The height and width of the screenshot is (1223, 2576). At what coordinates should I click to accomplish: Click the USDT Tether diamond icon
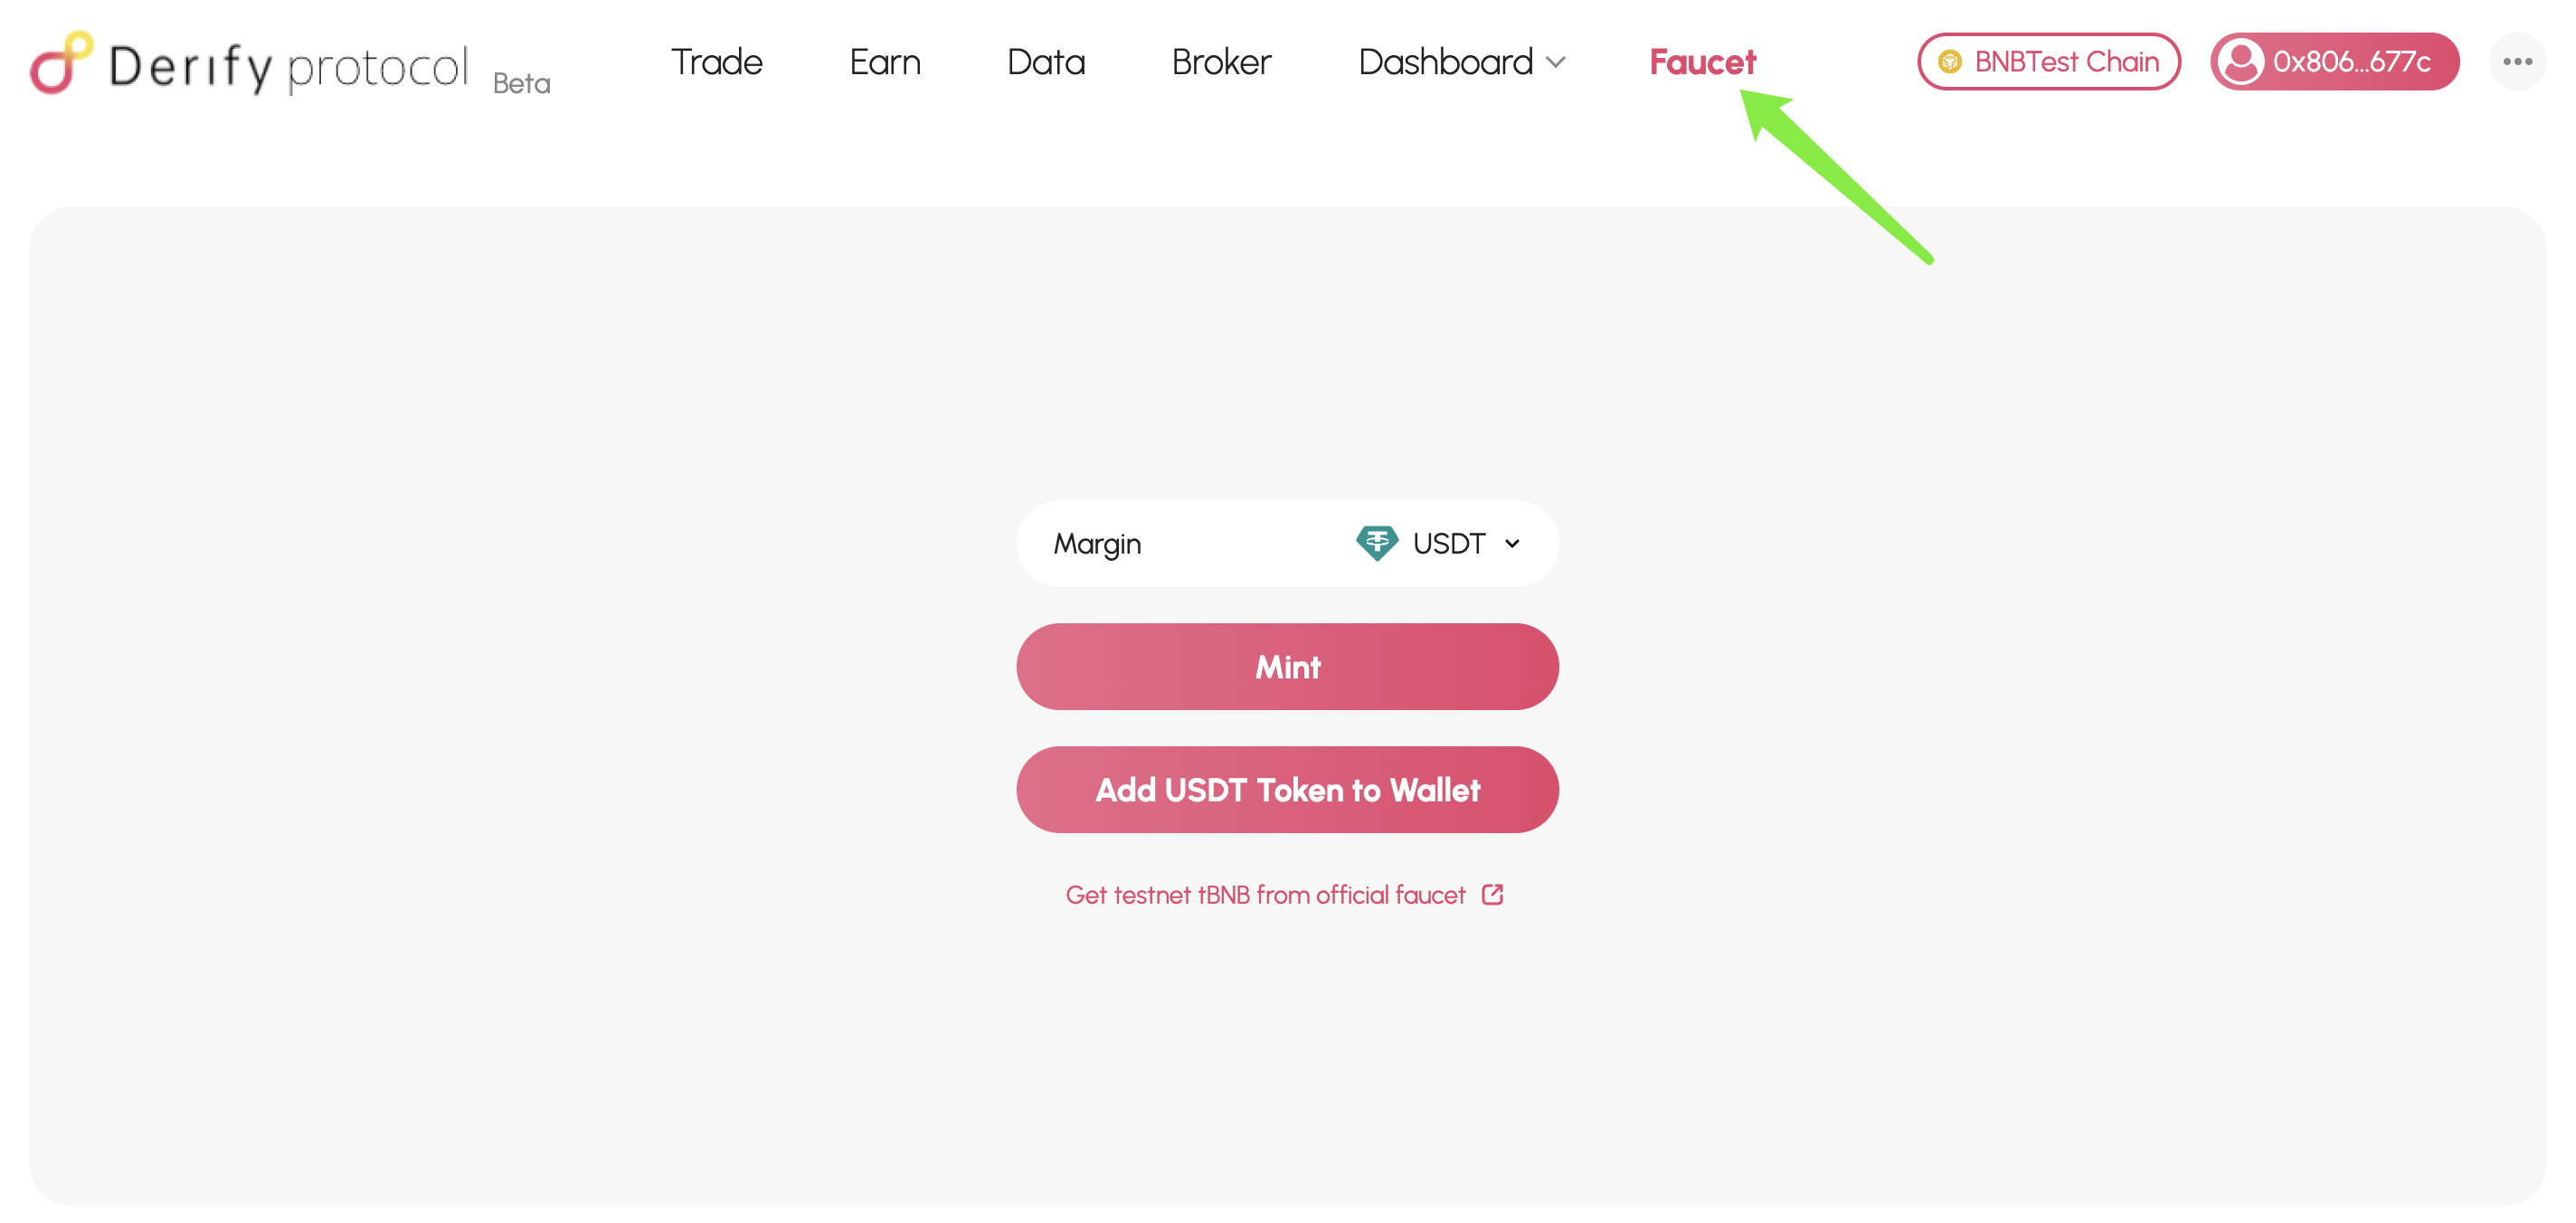click(1376, 543)
